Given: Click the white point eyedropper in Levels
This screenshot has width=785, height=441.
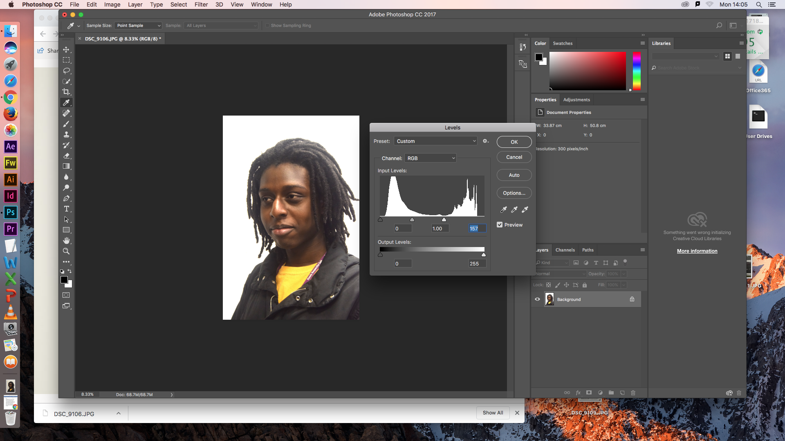Looking at the screenshot, I should [x=525, y=209].
